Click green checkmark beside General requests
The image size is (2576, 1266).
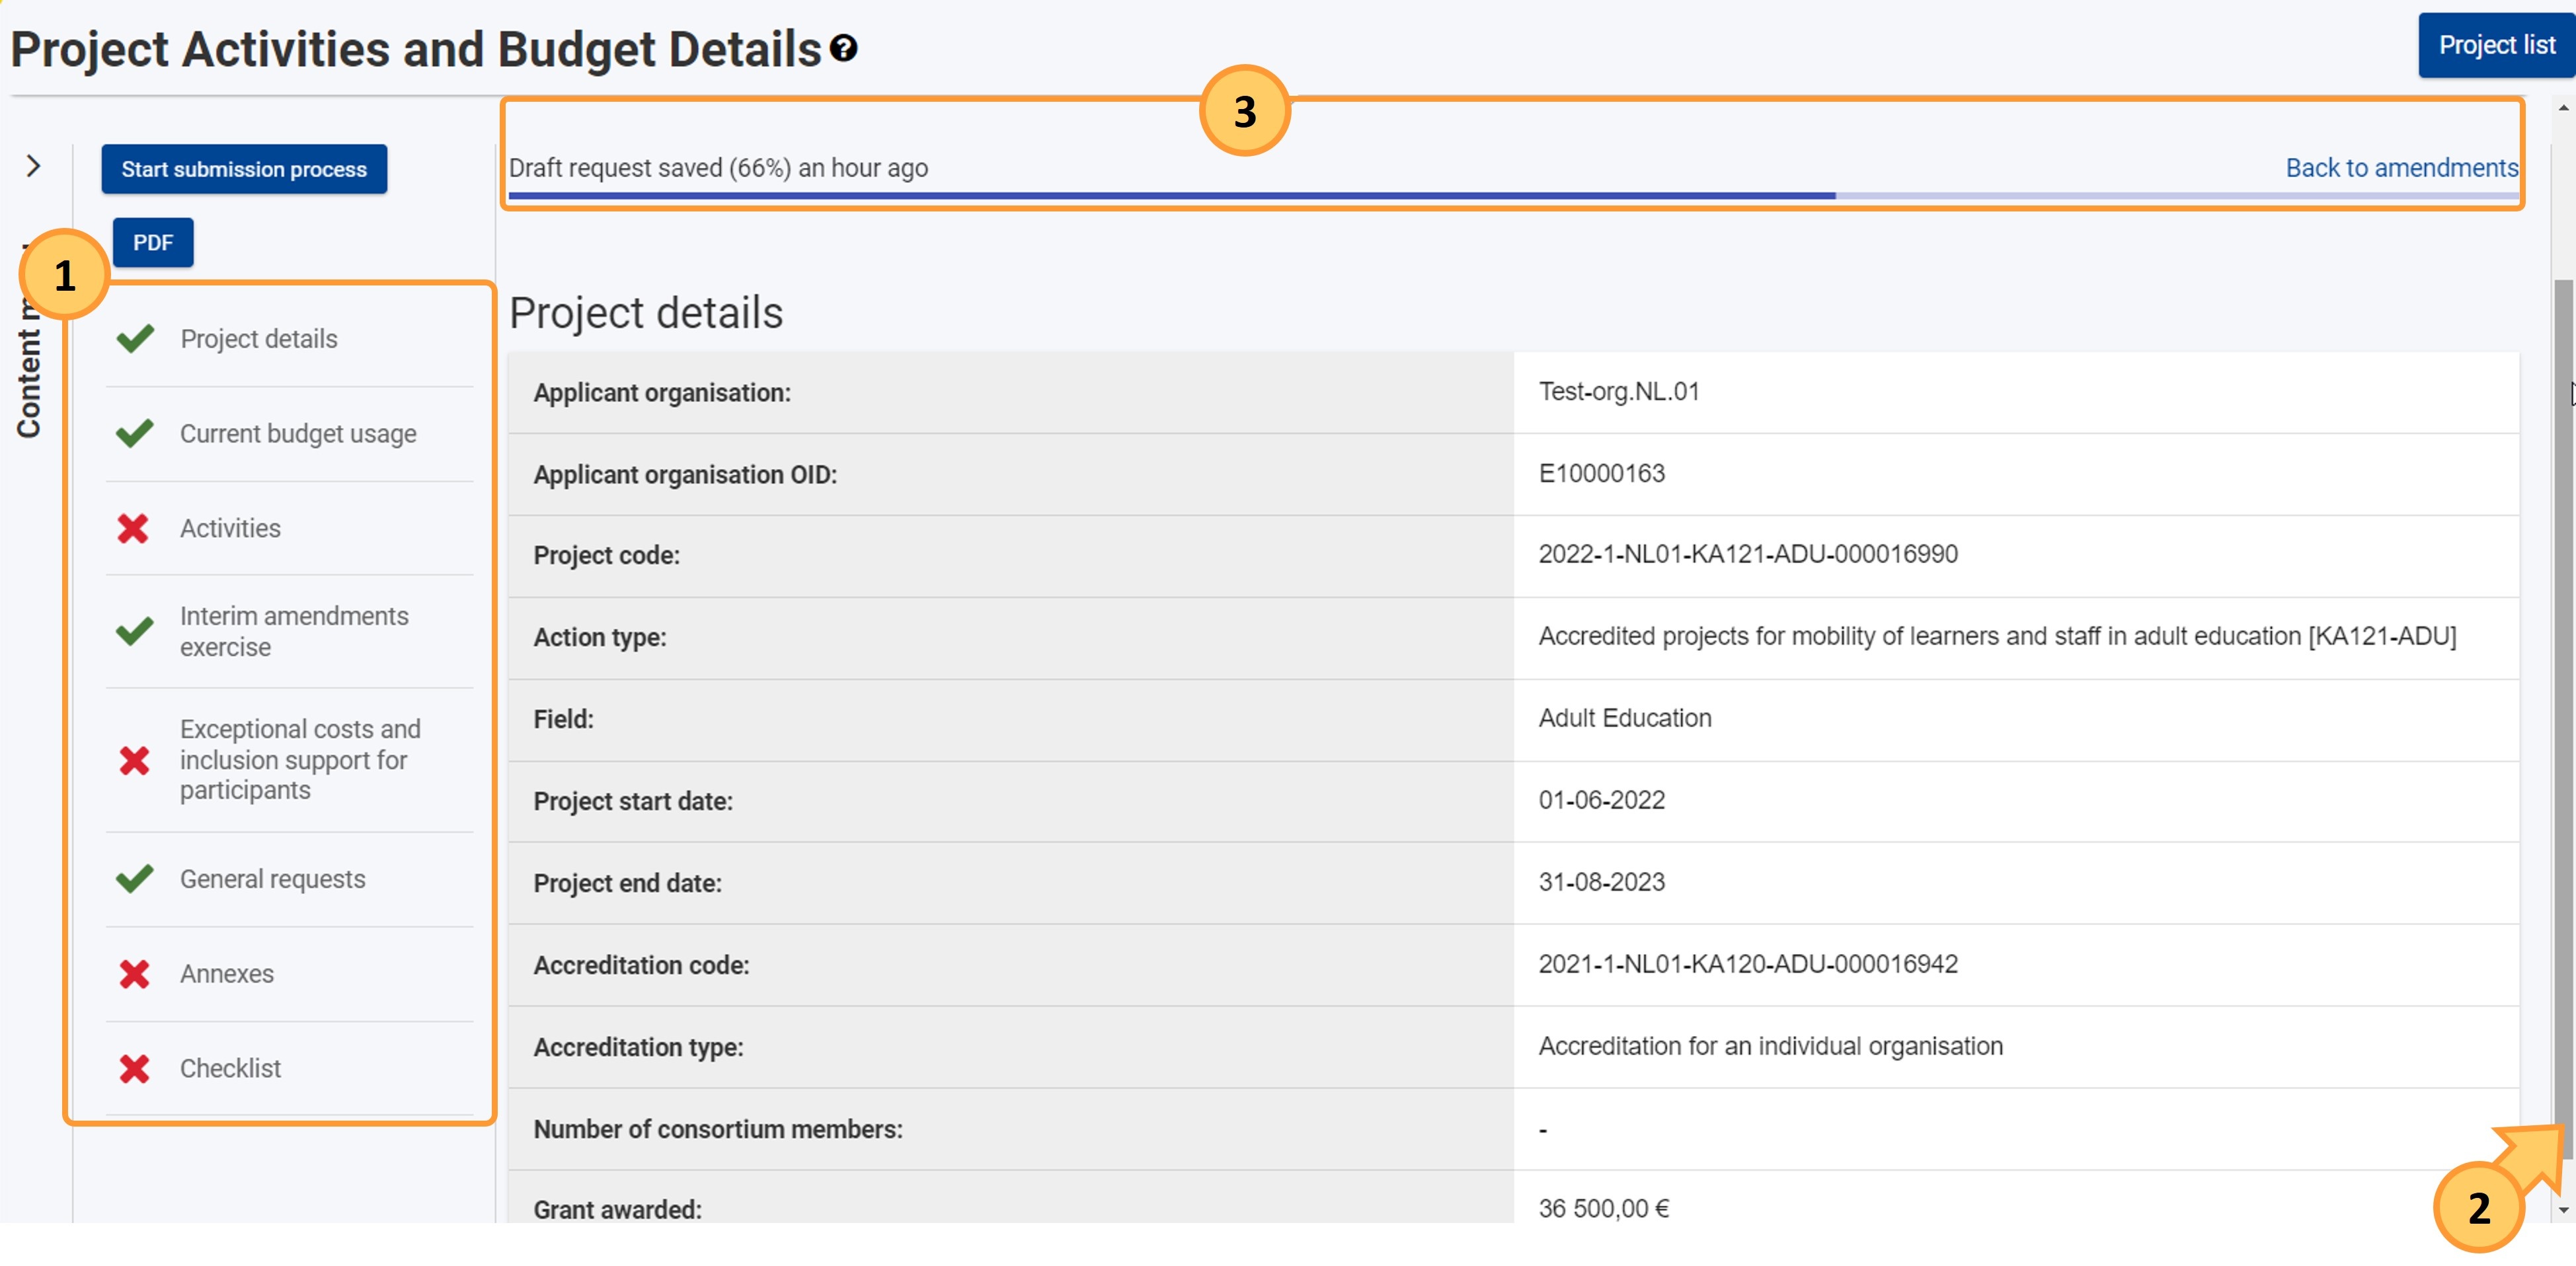tap(135, 878)
